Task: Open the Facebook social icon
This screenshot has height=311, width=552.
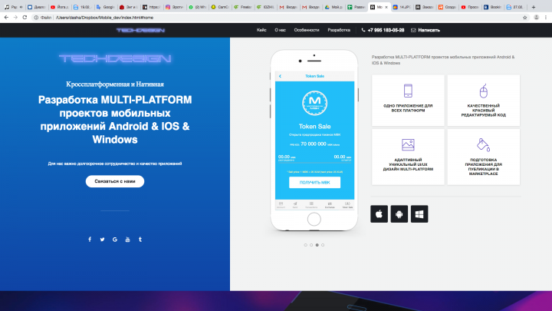Action: click(90, 240)
